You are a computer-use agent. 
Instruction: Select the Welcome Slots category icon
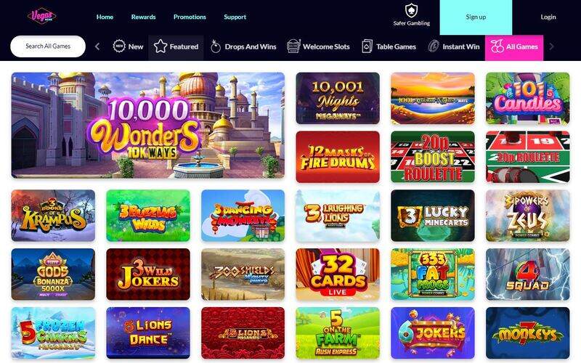click(x=293, y=46)
